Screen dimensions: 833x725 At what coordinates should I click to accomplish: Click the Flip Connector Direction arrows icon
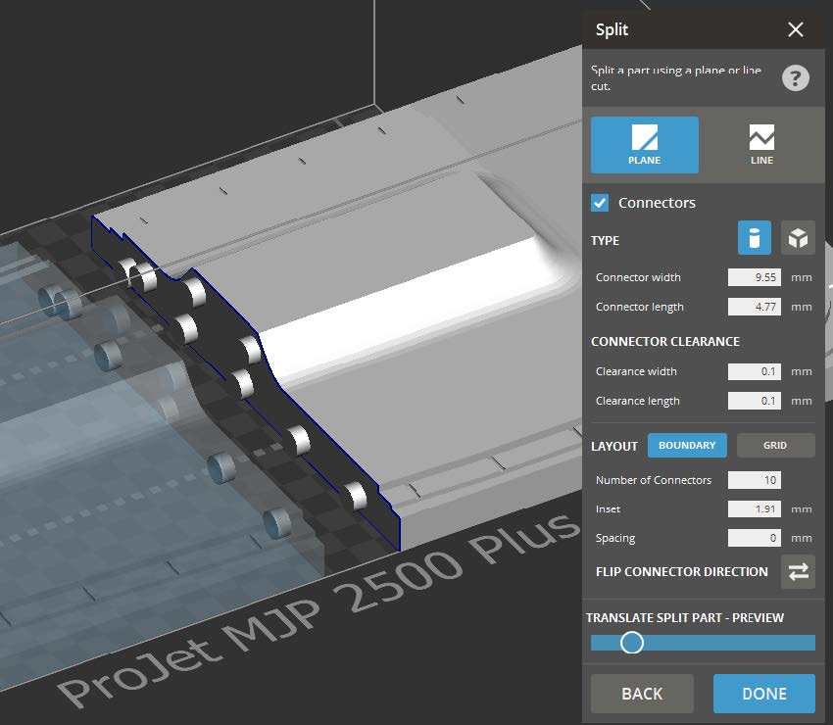tap(798, 572)
